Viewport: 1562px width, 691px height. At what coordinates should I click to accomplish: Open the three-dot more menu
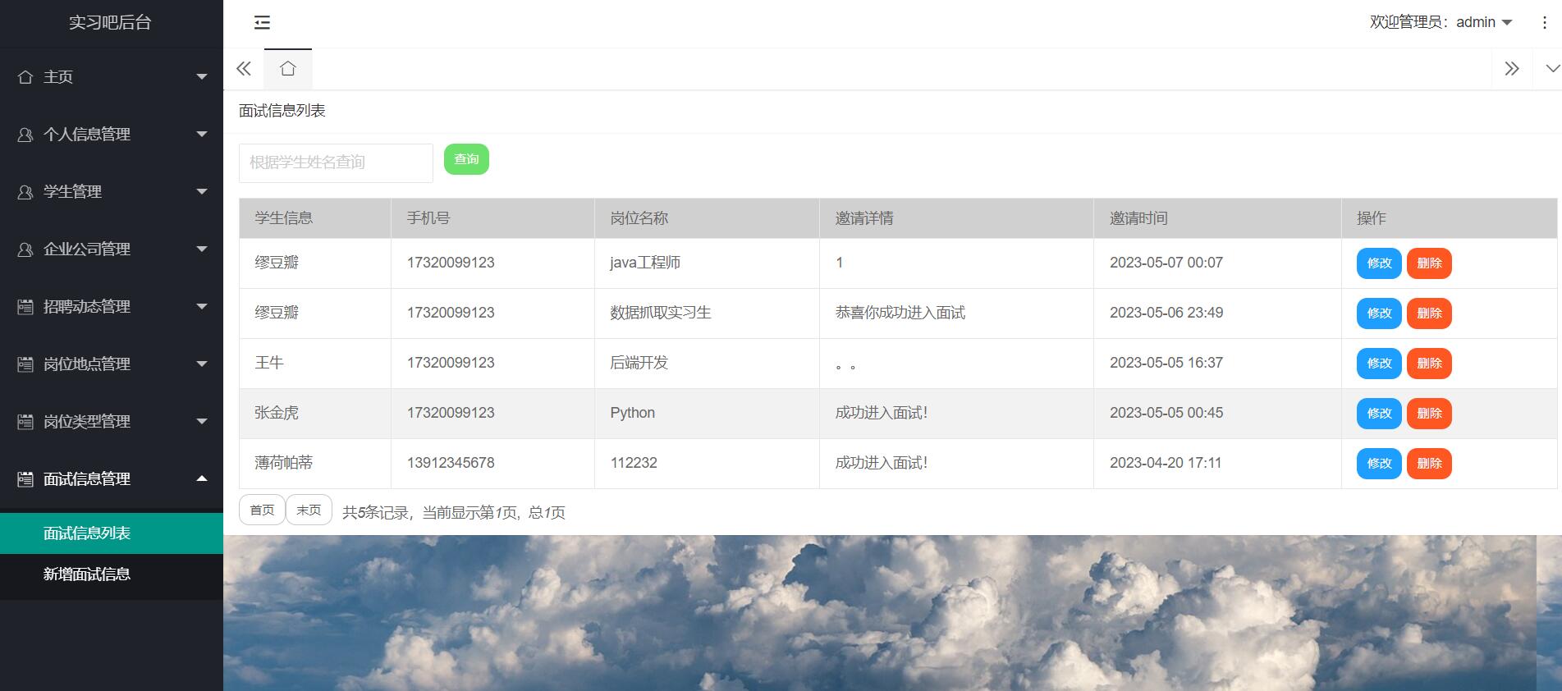tap(1544, 23)
